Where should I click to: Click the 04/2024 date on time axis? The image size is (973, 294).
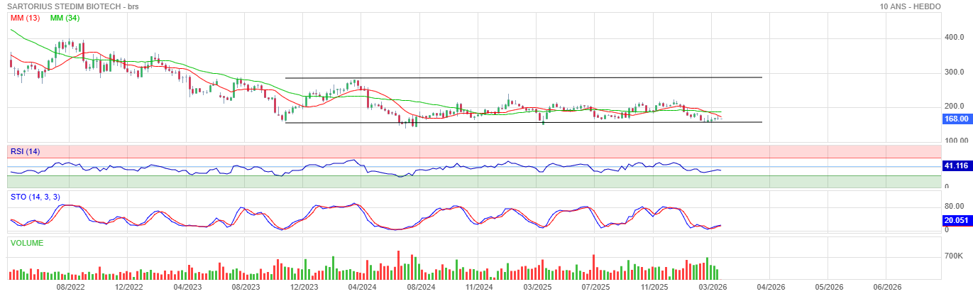pos(362,287)
